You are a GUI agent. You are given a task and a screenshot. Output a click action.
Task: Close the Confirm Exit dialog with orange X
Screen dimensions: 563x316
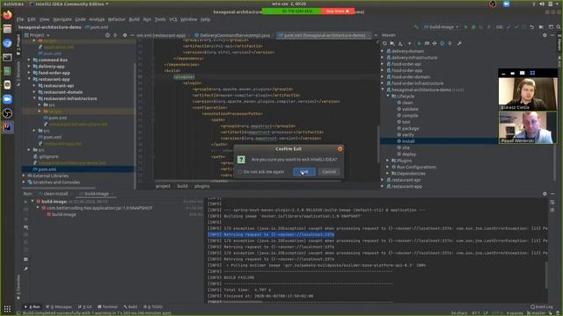tap(340, 148)
